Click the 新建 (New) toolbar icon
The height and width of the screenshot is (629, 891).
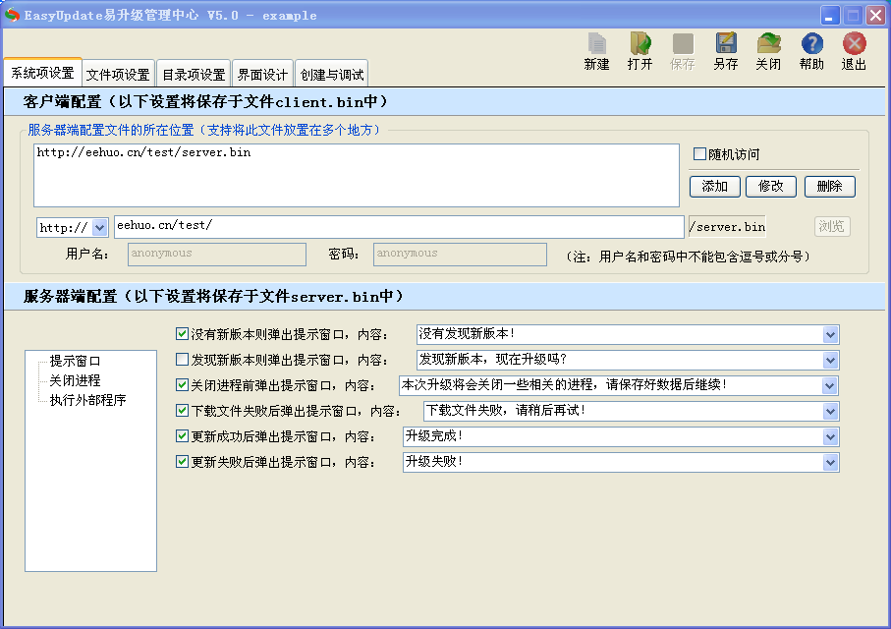pos(596,51)
